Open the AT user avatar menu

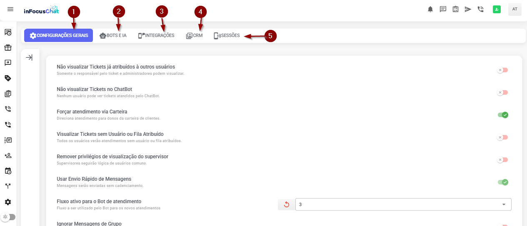[x=515, y=9]
